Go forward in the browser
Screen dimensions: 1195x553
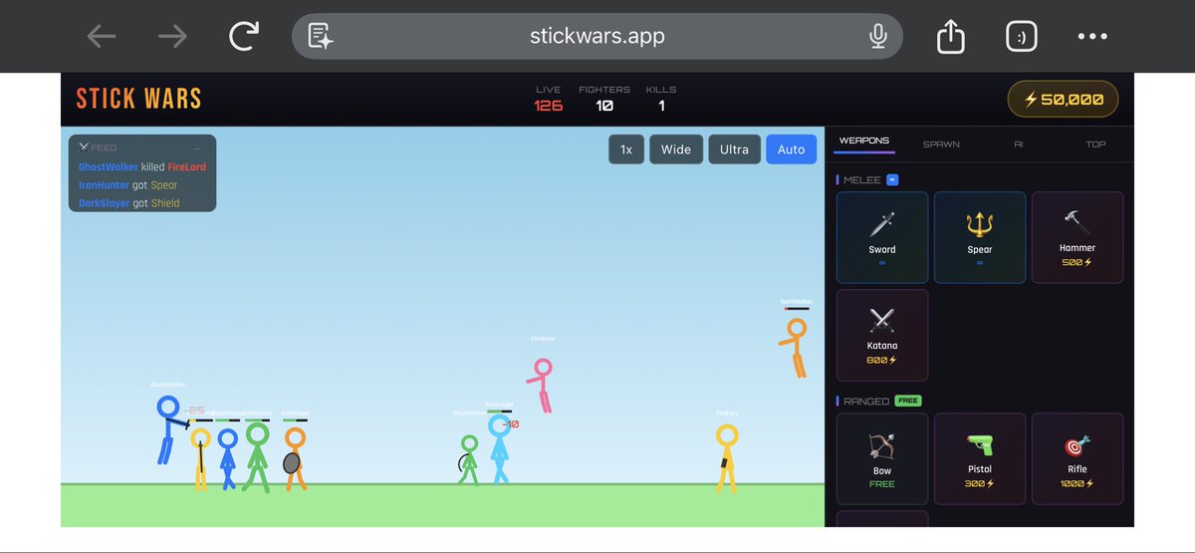(x=172, y=37)
